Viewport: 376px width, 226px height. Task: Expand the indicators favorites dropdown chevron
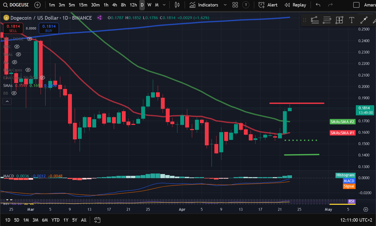coord(225,5)
